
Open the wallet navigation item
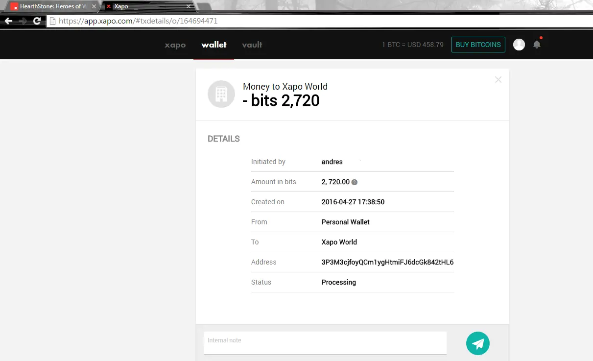click(214, 45)
